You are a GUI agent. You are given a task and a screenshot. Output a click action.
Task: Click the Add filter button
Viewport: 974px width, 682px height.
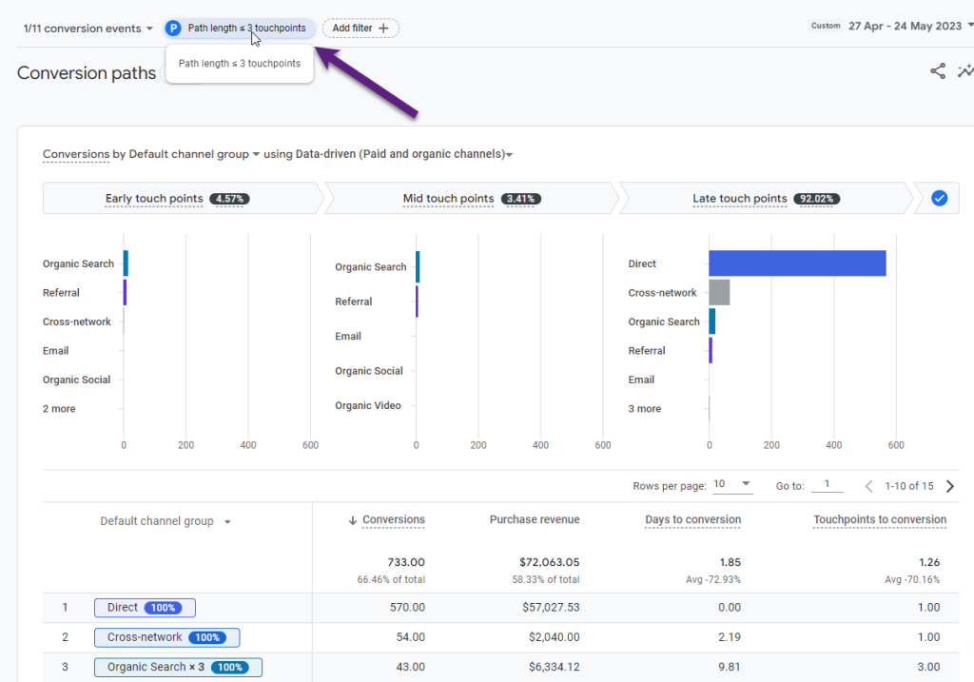click(360, 28)
